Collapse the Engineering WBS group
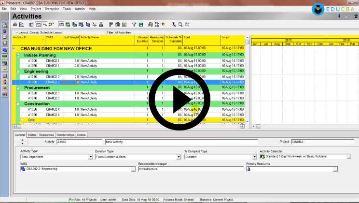The image size is (359, 203). coord(18,71)
